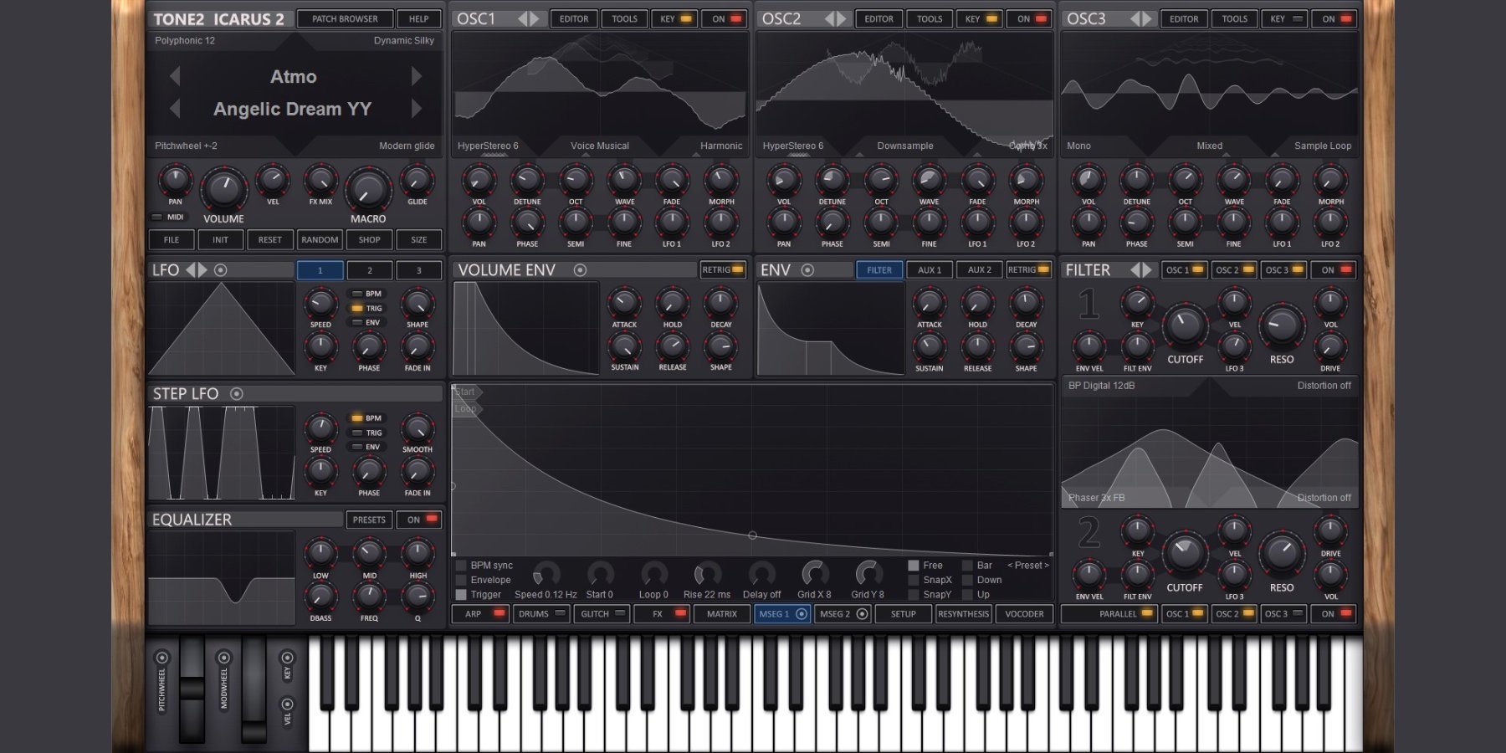Toggle the Equalizer ON switch
1506x753 pixels.
420,520
